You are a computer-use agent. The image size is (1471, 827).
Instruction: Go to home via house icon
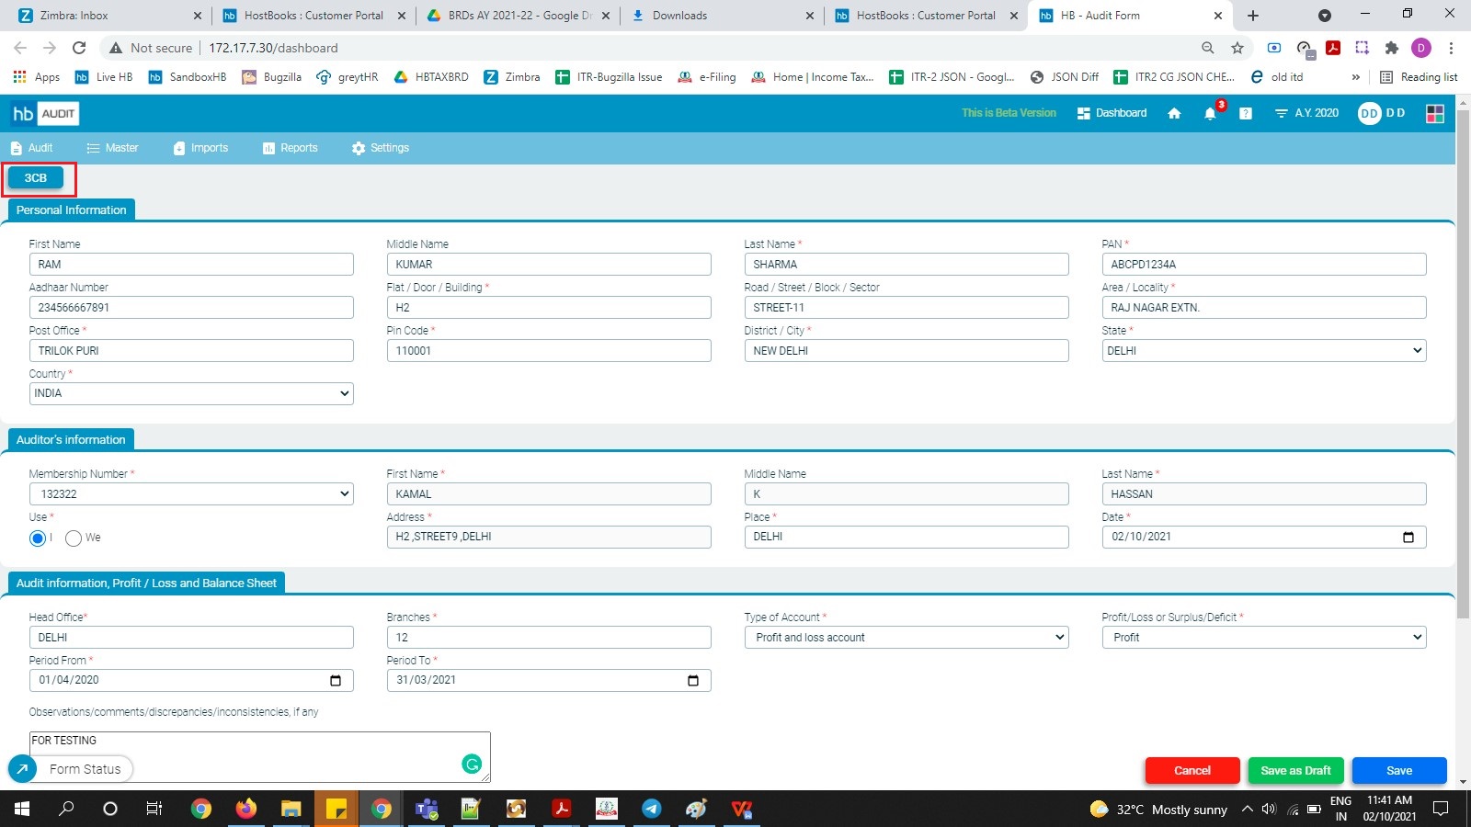(1174, 114)
